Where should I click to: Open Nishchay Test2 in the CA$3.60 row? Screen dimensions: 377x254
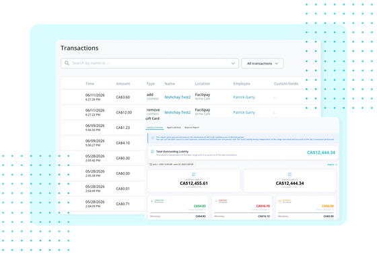[x=178, y=97]
